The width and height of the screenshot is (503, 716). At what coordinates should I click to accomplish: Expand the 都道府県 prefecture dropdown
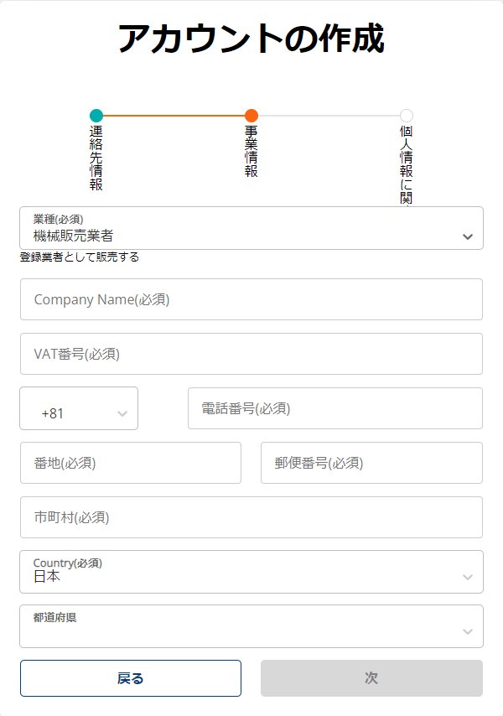click(x=251, y=626)
